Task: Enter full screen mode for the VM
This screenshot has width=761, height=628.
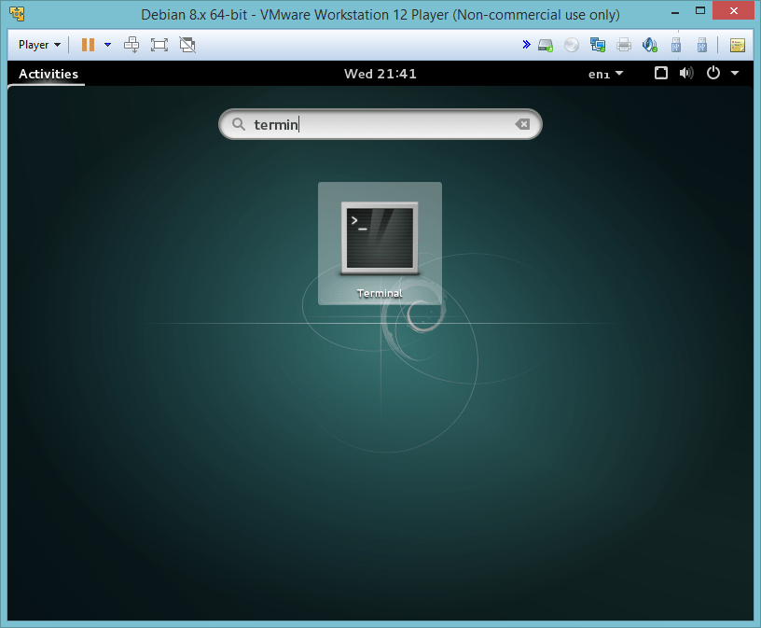Action: [160, 44]
